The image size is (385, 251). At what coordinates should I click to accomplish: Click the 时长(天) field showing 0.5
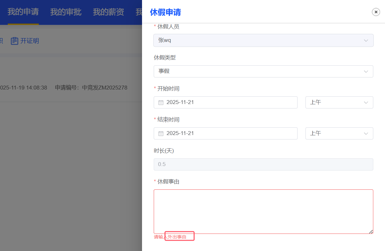263,164
